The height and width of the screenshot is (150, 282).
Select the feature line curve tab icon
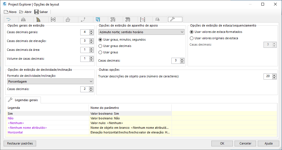tap(83, 19)
